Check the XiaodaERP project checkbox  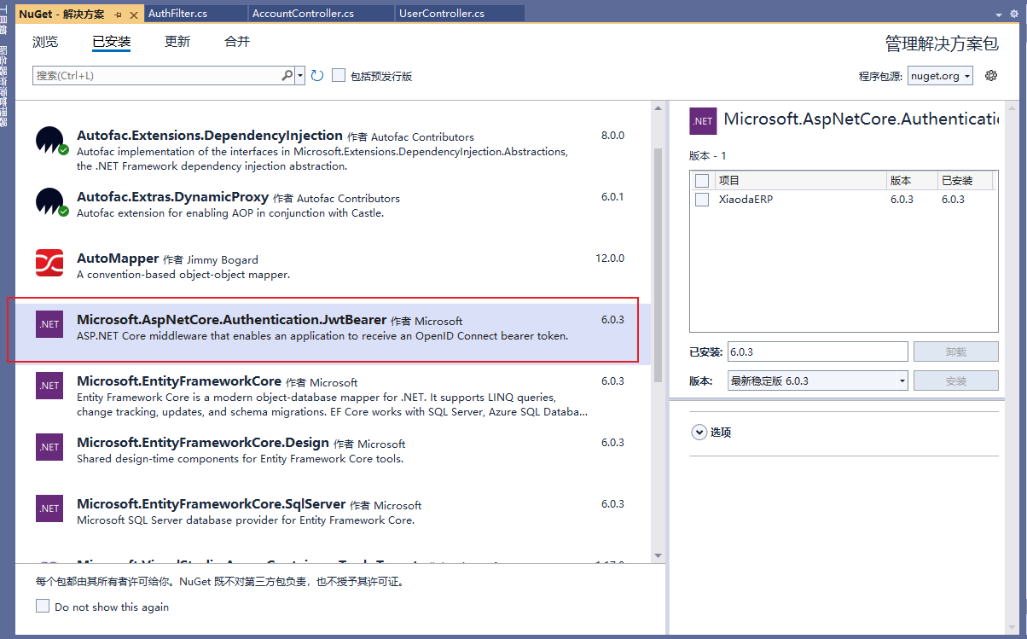click(x=702, y=200)
